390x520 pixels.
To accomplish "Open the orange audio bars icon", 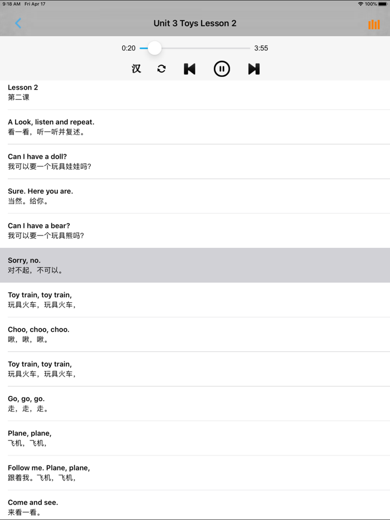I will (374, 24).
